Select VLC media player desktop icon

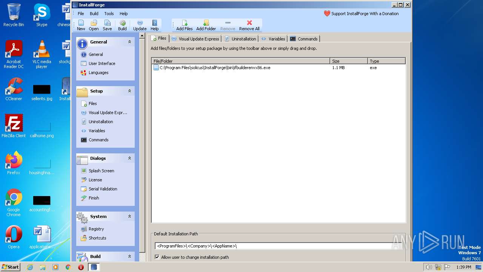coord(42,55)
